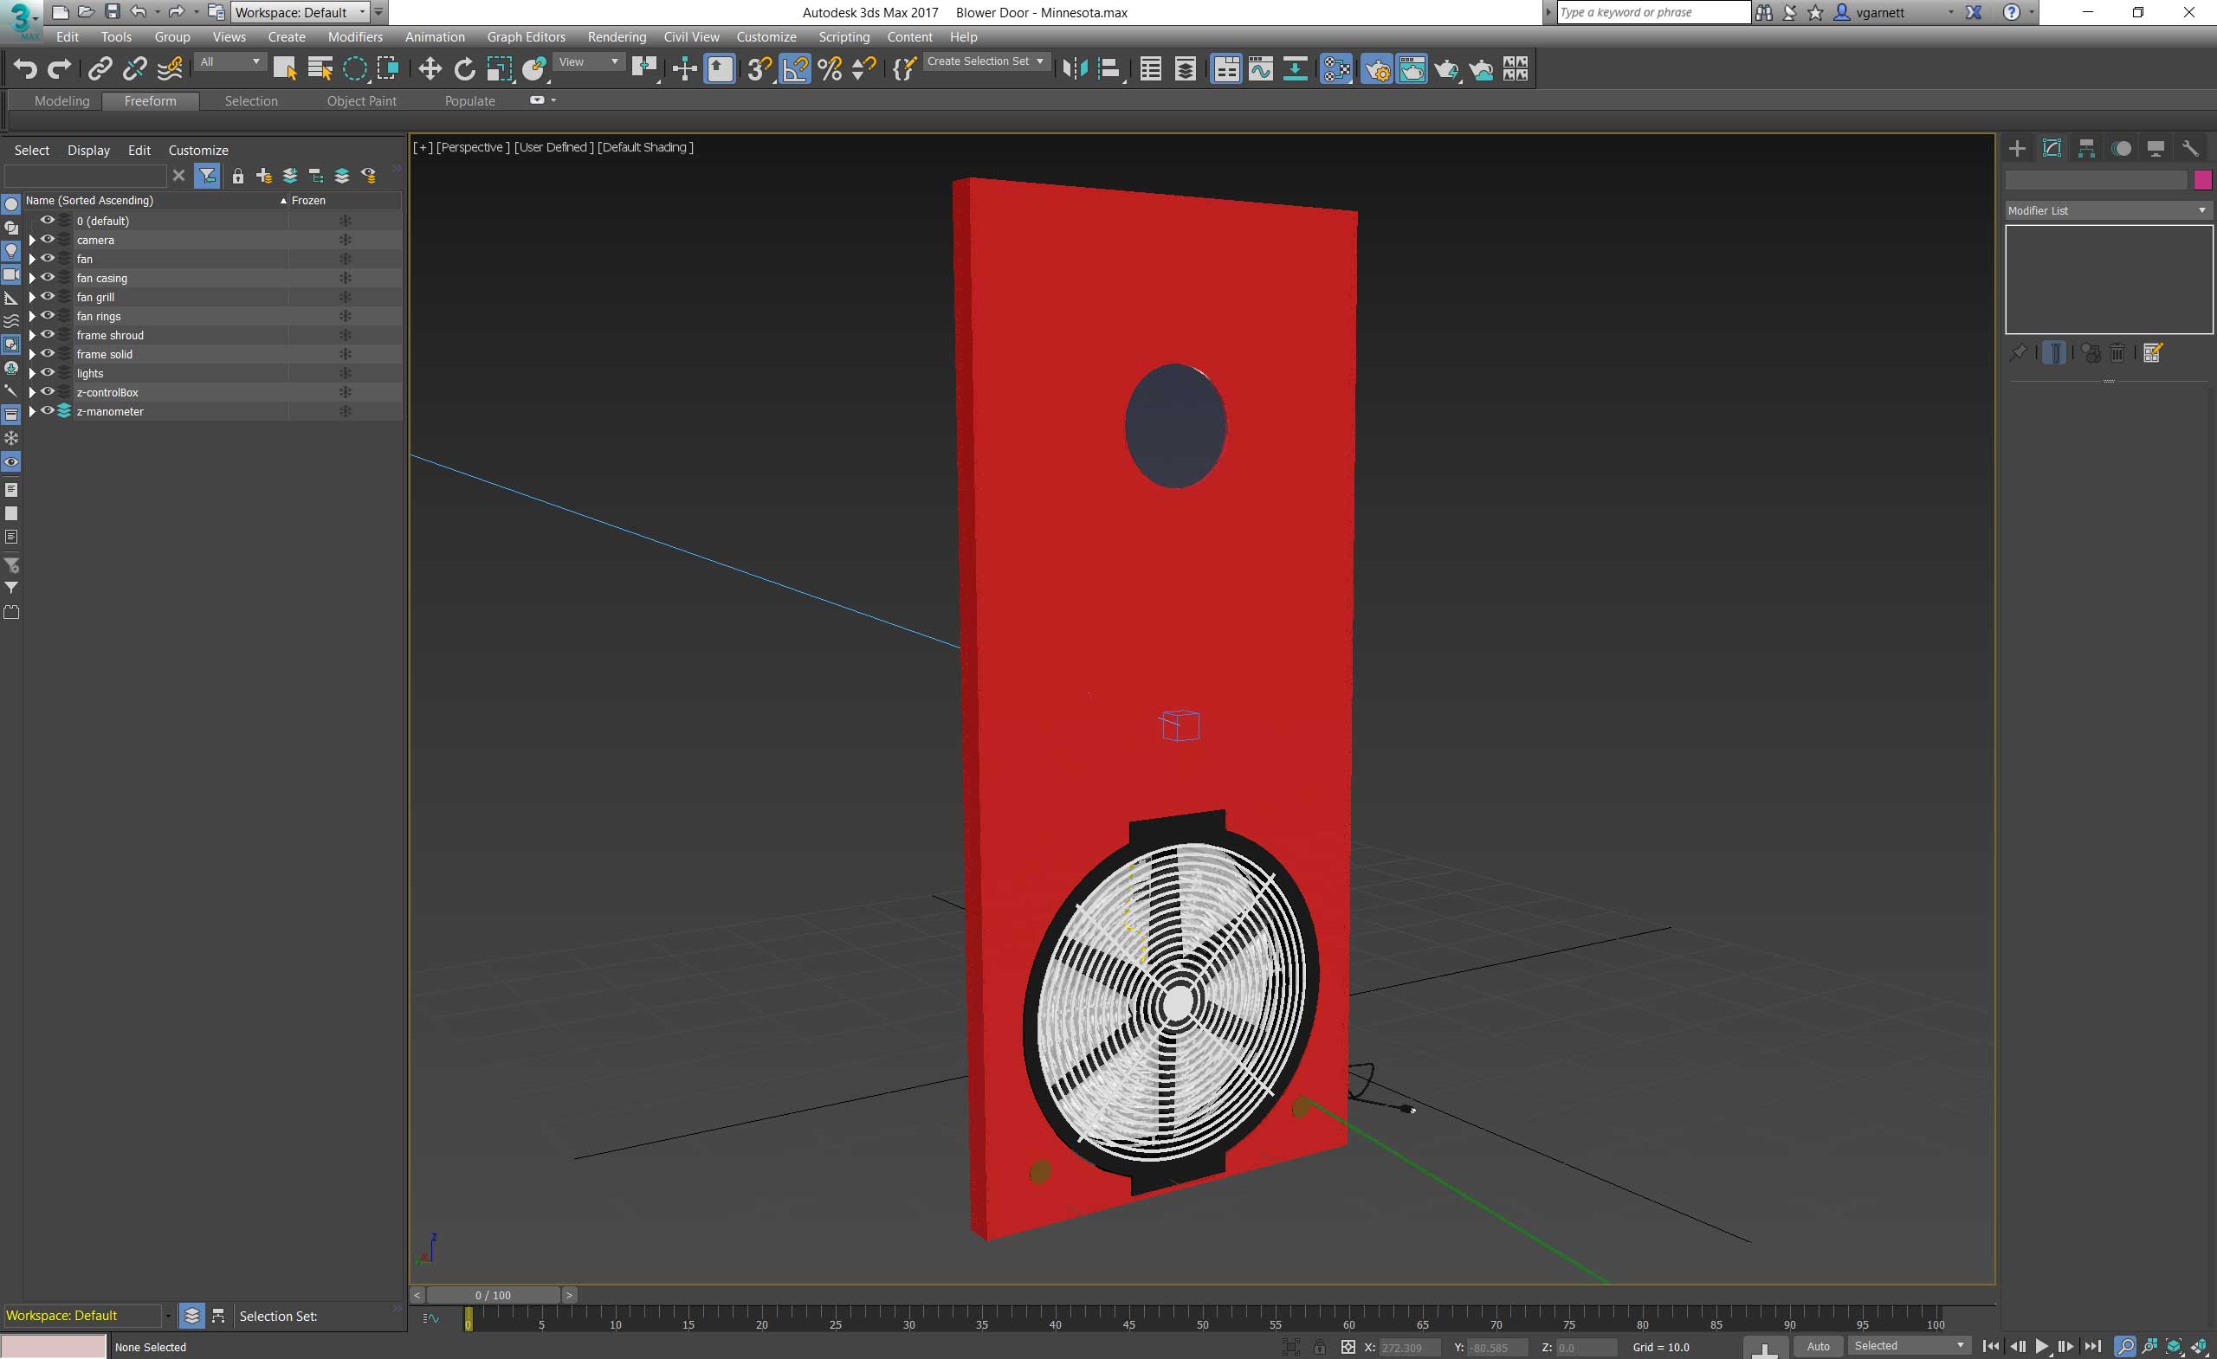
Task: Open the Workspace Default dropdown
Action: tap(294, 13)
